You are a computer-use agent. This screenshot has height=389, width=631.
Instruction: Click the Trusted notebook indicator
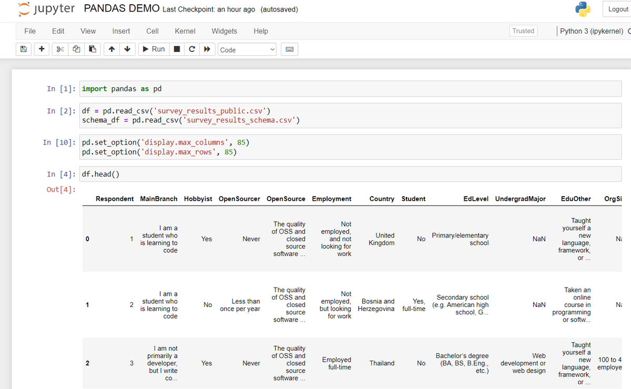(x=523, y=31)
